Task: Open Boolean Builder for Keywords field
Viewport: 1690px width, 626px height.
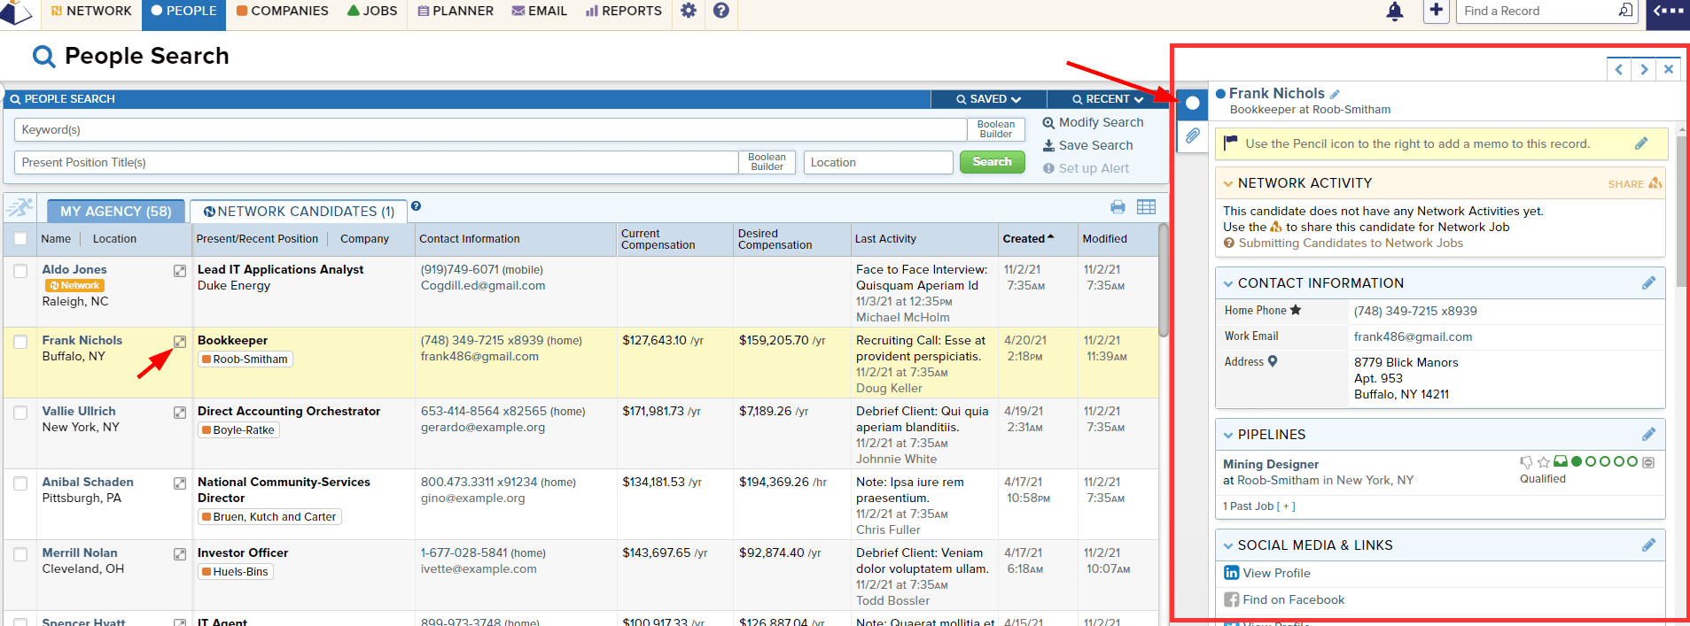Action: click(x=996, y=129)
